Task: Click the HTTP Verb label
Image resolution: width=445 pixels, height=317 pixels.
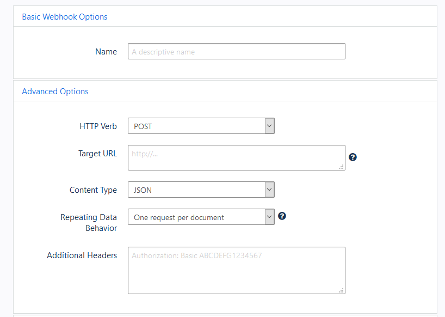Action: coord(98,126)
